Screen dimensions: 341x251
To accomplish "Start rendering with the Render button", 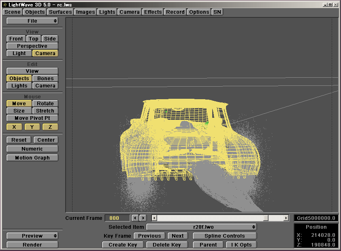I will point(32,245).
